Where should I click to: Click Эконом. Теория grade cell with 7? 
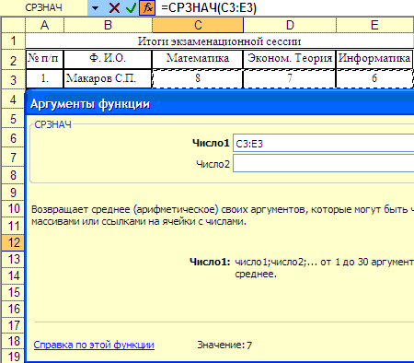click(290, 78)
